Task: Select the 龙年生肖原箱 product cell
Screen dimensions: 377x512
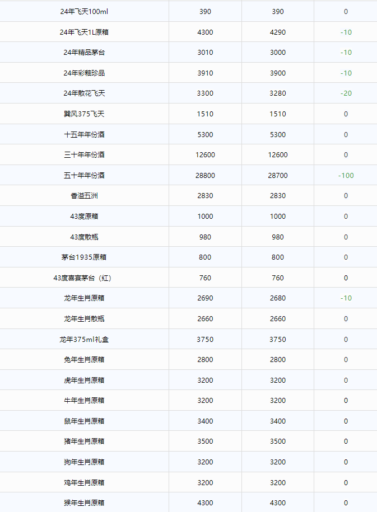Action: click(x=84, y=298)
